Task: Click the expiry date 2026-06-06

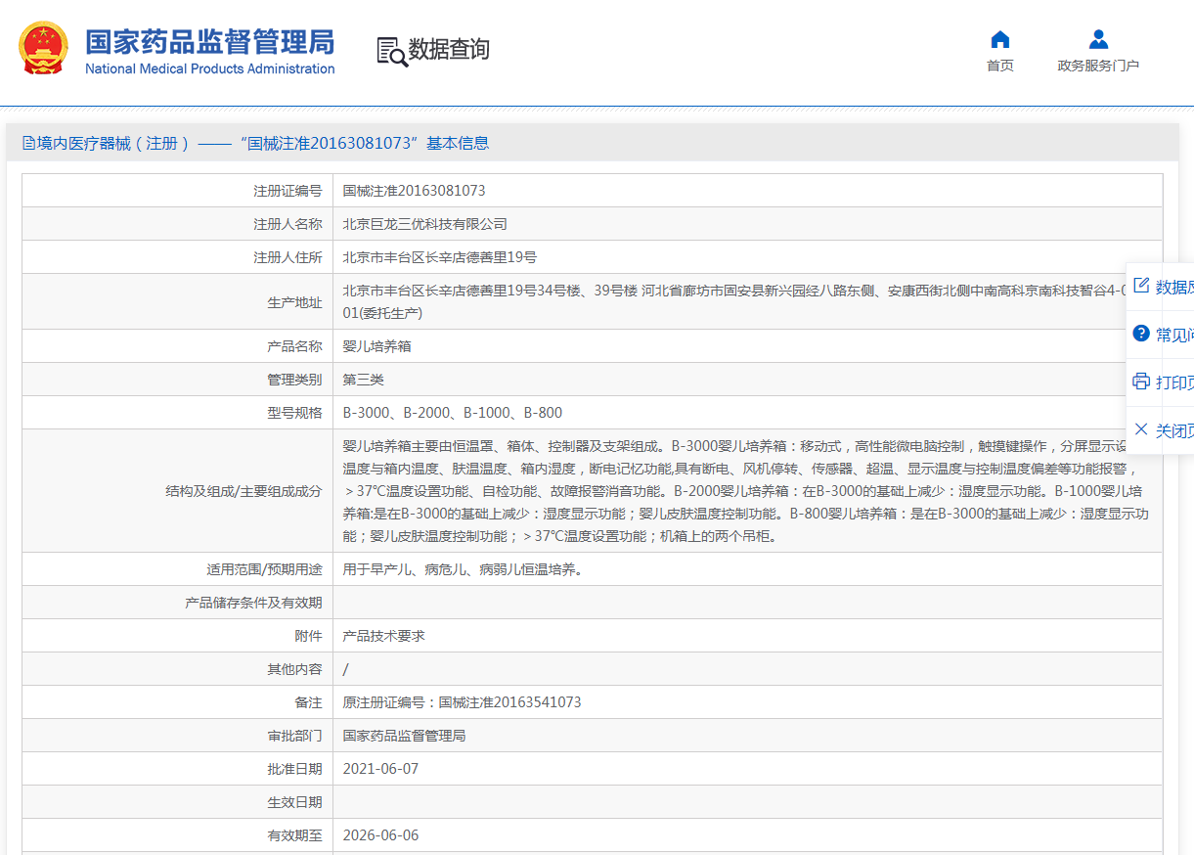Action: [x=380, y=835]
